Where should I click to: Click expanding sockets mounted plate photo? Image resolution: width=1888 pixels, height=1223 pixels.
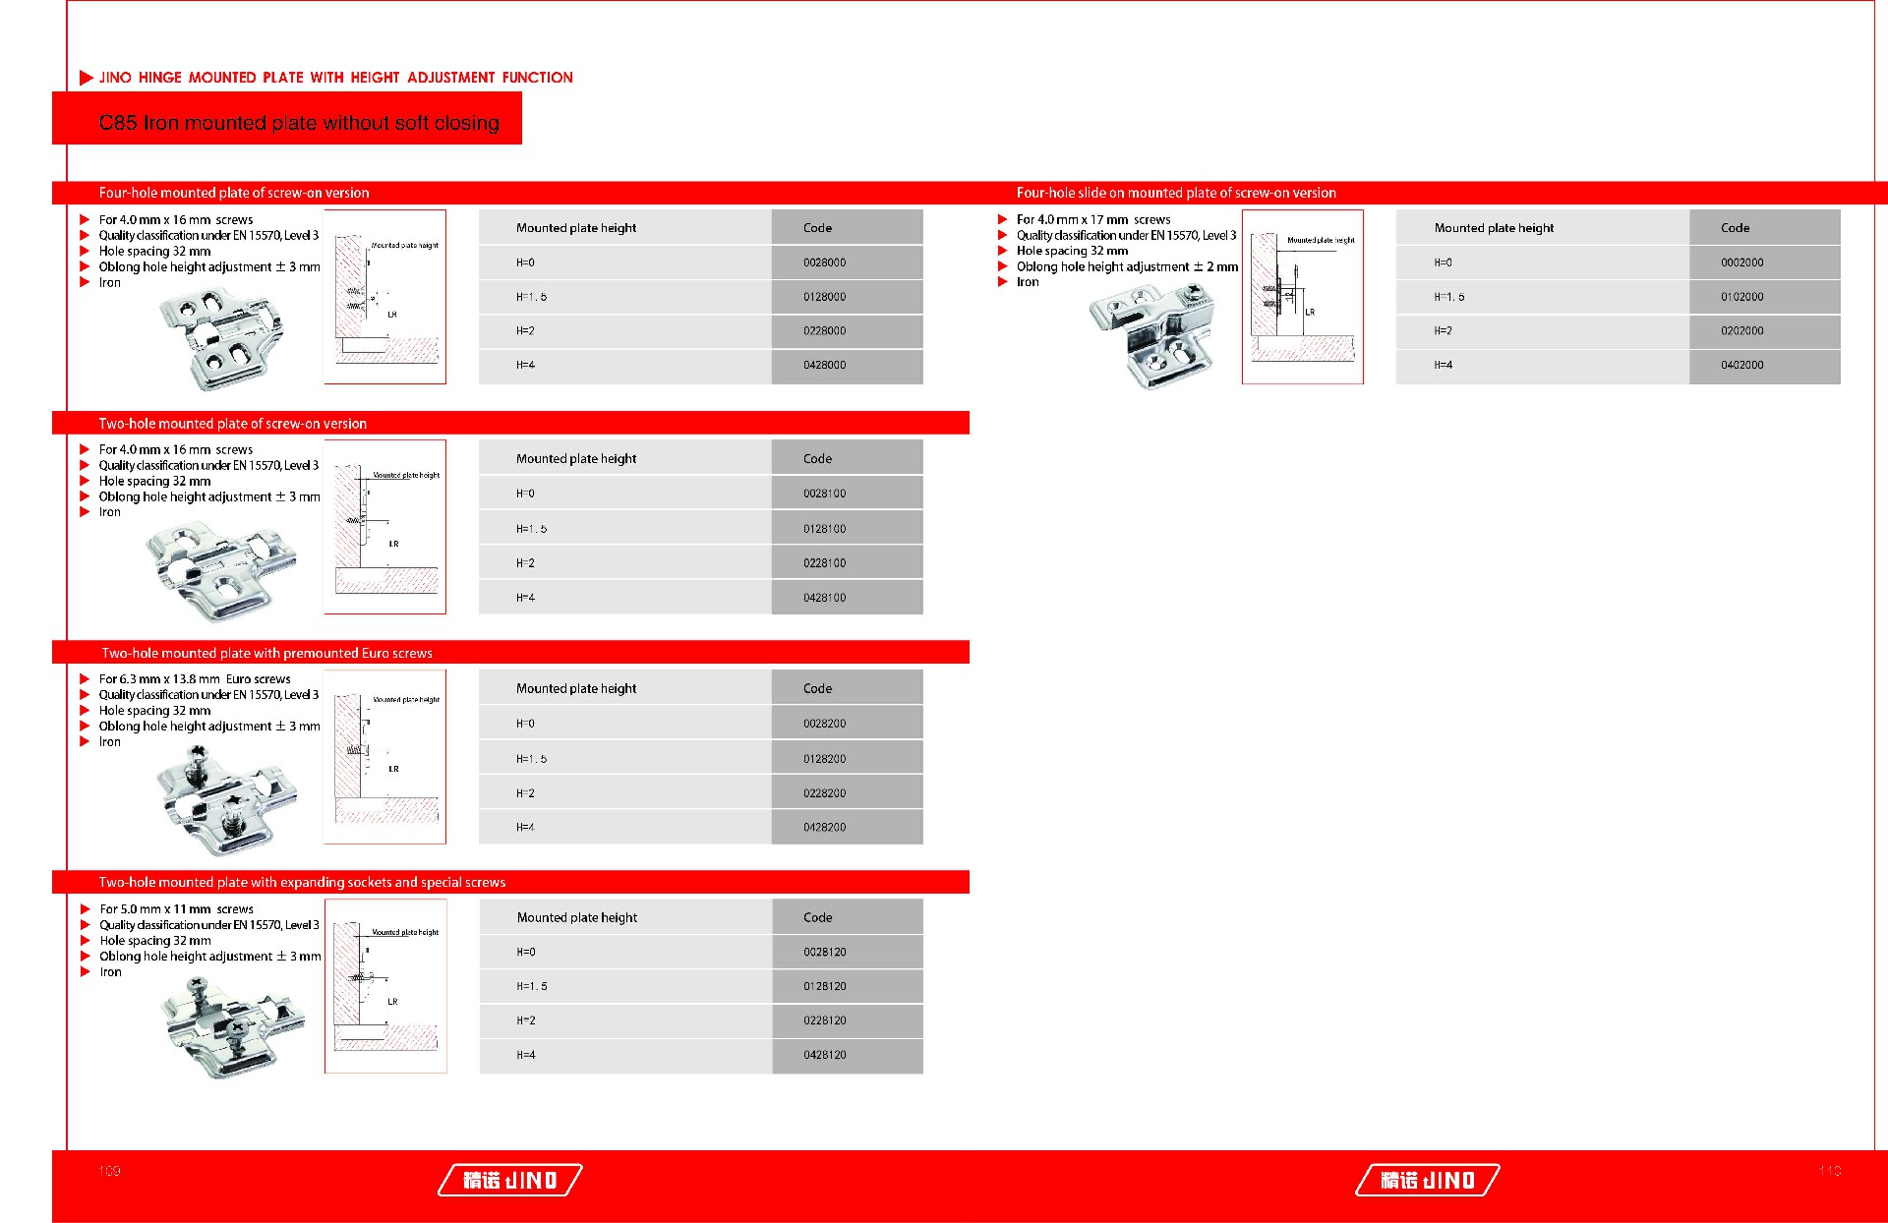point(232,1027)
